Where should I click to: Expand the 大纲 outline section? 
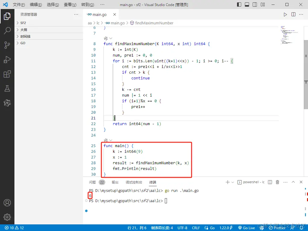(49, 30)
